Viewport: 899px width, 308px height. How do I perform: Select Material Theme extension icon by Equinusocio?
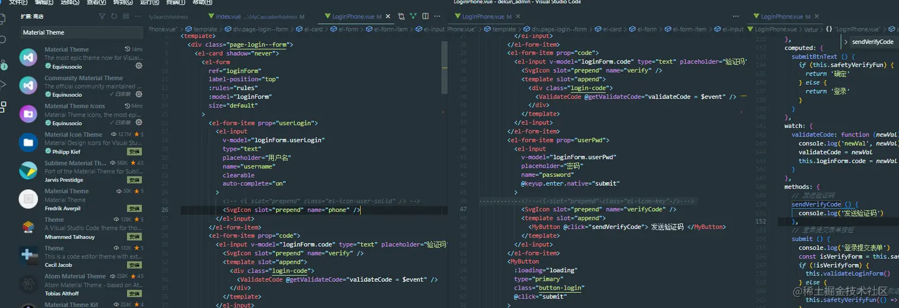(28, 58)
